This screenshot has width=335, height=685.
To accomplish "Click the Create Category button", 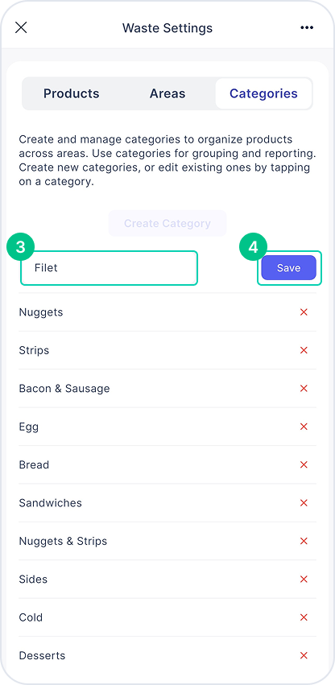I will pyautogui.click(x=167, y=223).
